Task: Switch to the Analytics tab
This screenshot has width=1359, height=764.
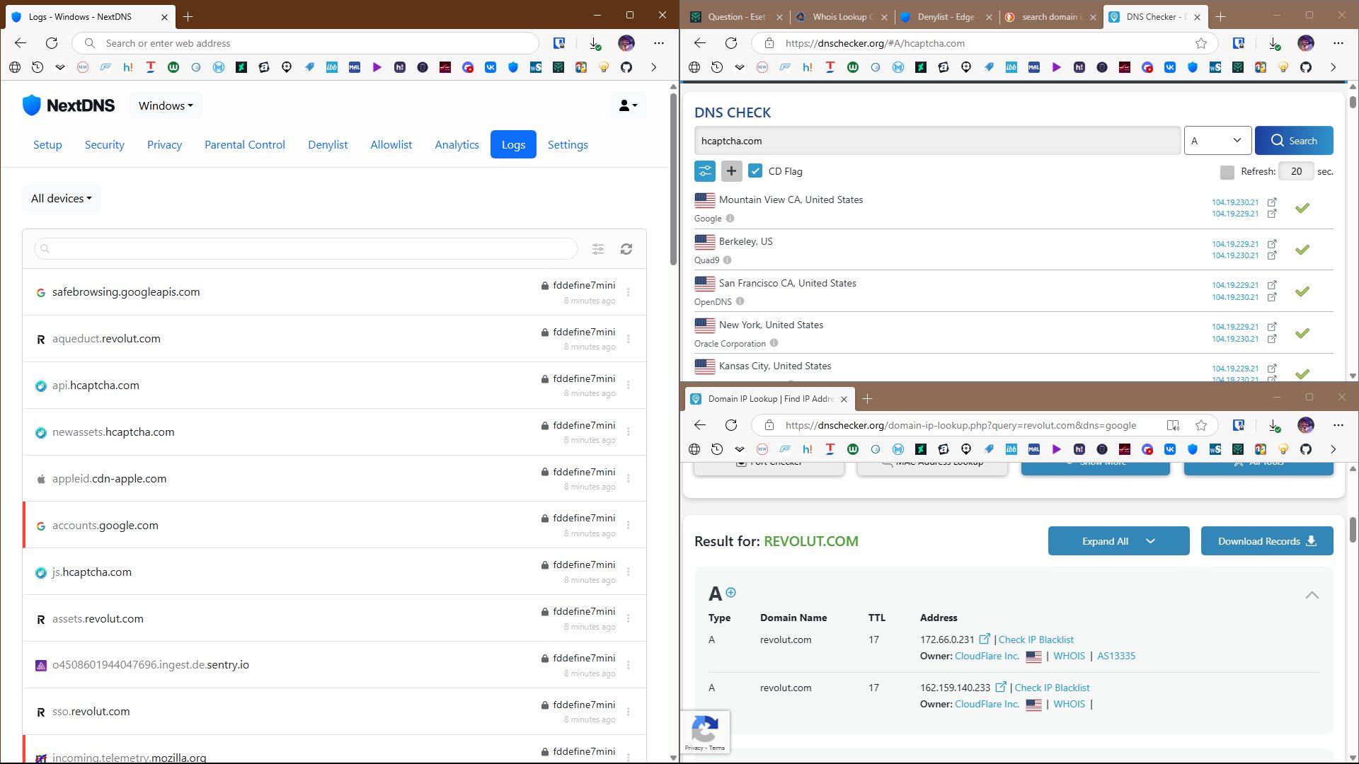Action: [x=457, y=144]
